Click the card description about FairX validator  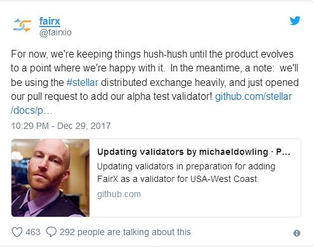click(x=186, y=173)
